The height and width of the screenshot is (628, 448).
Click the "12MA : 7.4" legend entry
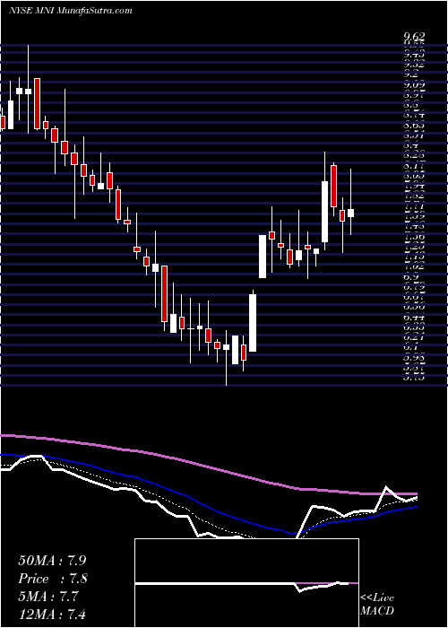point(52,614)
